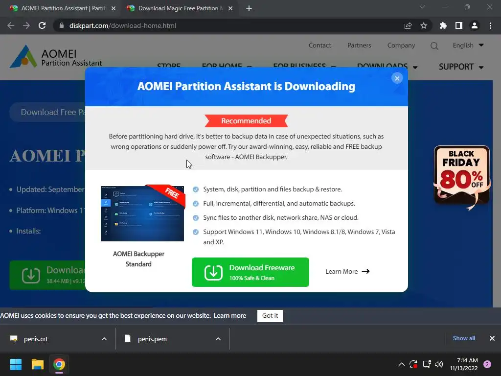The height and width of the screenshot is (376, 501).
Task: Click Show all downloads
Action: pyautogui.click(x=464, y=338)
